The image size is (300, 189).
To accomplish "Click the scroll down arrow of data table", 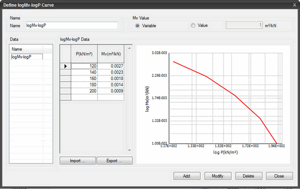I will coord(129,150).
